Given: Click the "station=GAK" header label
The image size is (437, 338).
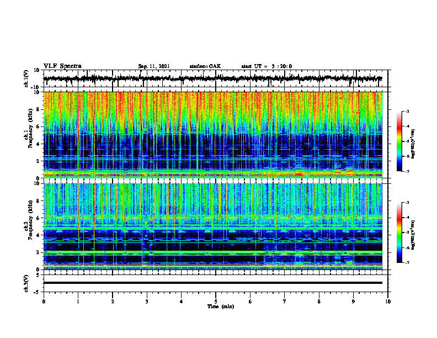Looking at the screenshot, I should point(205,66).
